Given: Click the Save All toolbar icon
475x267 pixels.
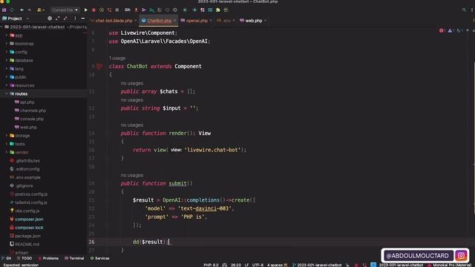Looking at the screenshot, I should pos(4,10).
